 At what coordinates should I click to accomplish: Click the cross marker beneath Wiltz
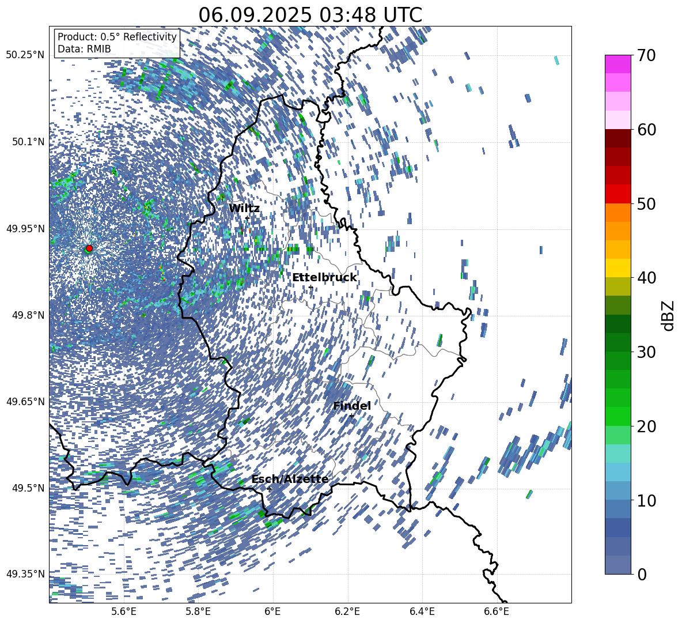(x=247, y=218)
